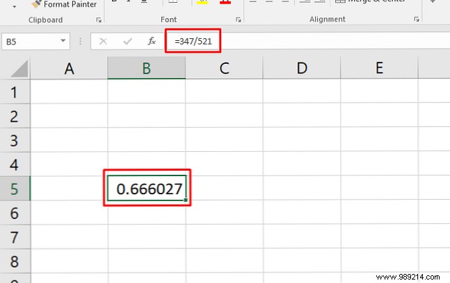Open Alignment settings dialog launcher
The height and width of the screenshot is (283, 450).
(417, 19)
